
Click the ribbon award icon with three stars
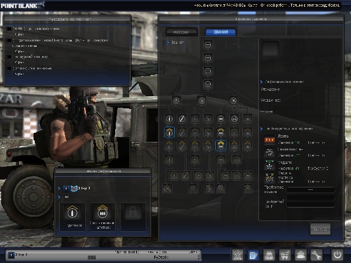pyautogui.click(x=269, y=140)
